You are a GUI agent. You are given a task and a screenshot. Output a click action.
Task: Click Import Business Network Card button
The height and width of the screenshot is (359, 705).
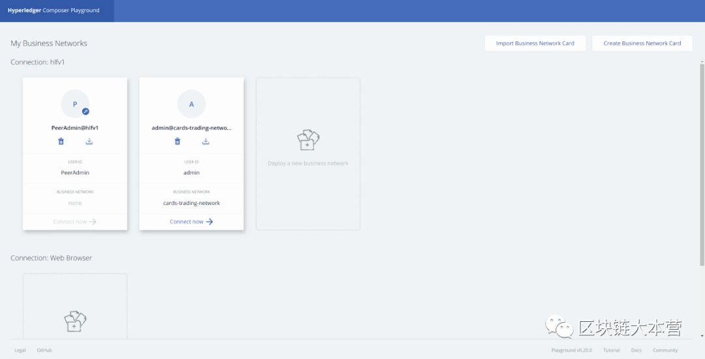[x=535, y=43]
